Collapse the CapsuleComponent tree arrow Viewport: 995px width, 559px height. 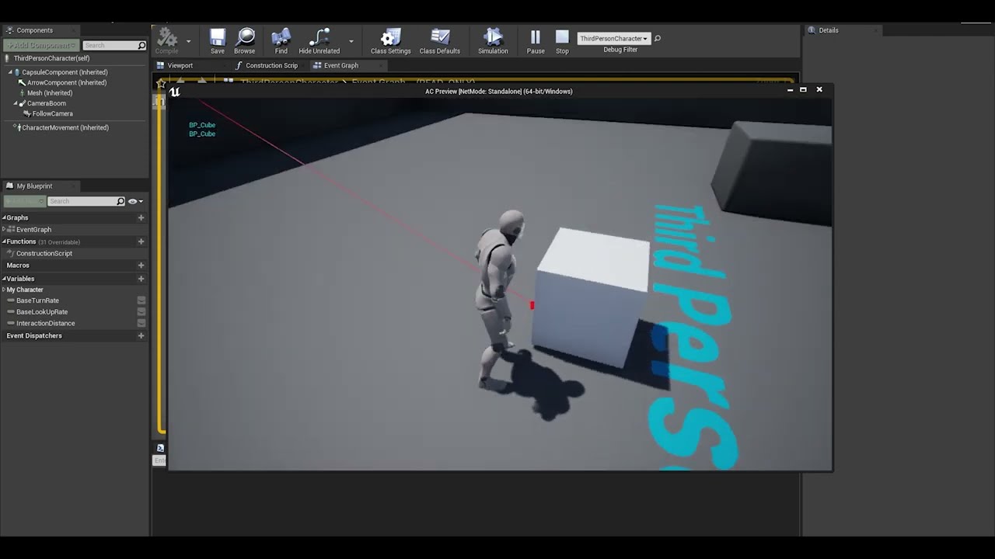coord(11,72)
